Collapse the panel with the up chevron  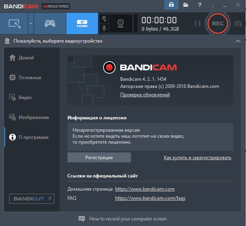(238, 41)
